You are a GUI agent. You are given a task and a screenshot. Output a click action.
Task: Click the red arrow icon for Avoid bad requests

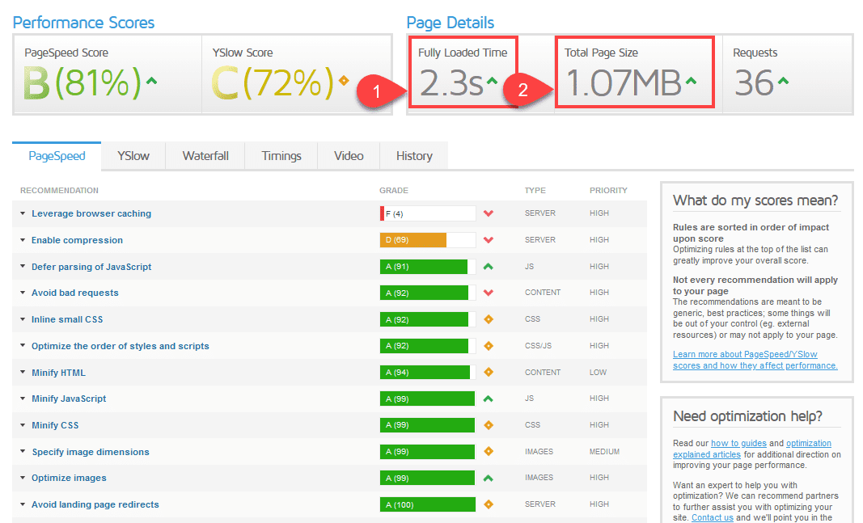point(486,292)
